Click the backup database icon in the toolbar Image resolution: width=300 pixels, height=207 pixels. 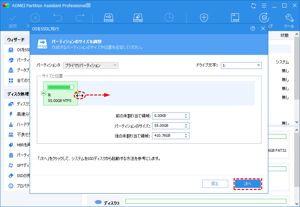(264, 18)
